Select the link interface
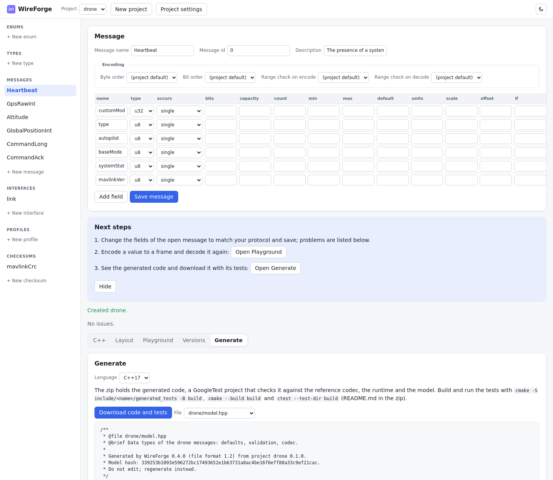 (x=40, y=199)
